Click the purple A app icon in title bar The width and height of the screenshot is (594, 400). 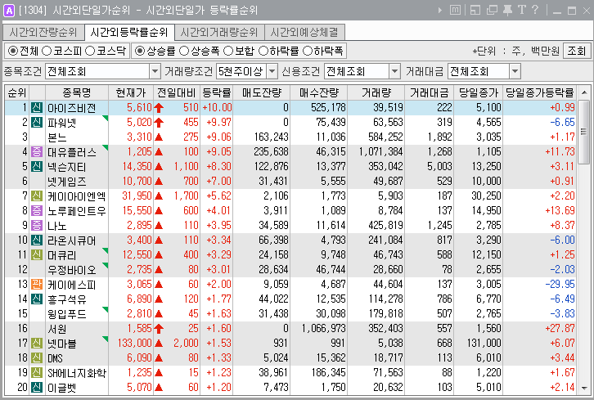[8, 10]
